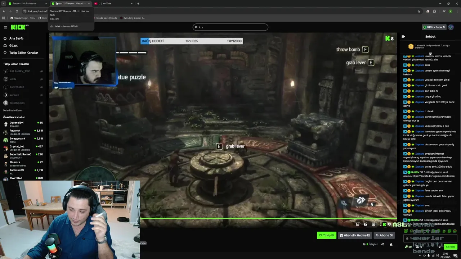Screen dimensions: 461x259
Task: Click the KICK logo in the header
Action: click(x=19, y=27)
